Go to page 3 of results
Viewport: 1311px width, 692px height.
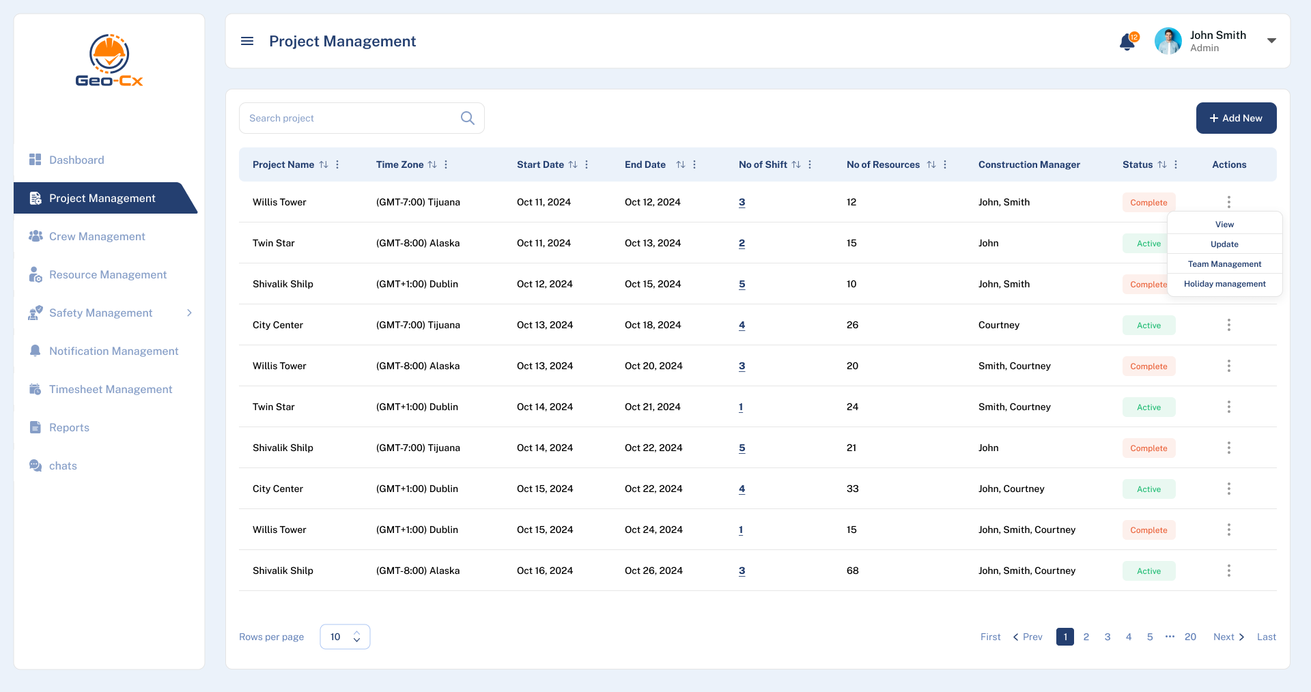pos(1108,637)
